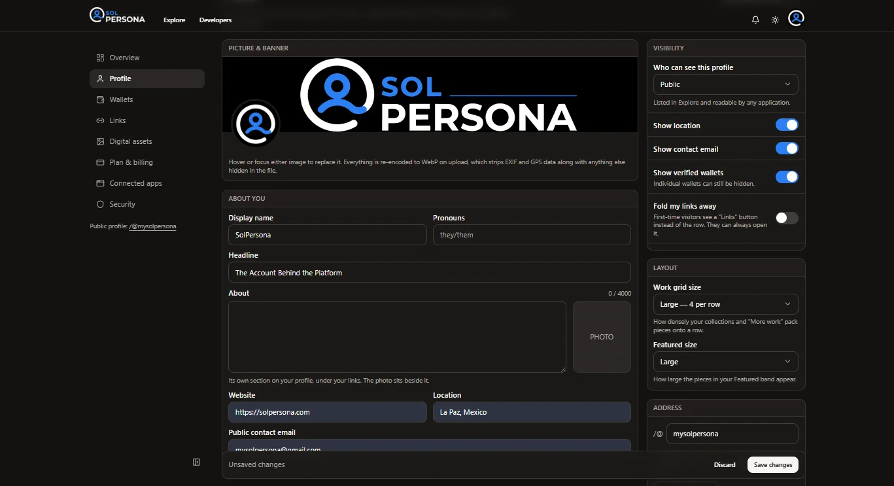Click the PICTURE & BANNER section header

(258, 48)
